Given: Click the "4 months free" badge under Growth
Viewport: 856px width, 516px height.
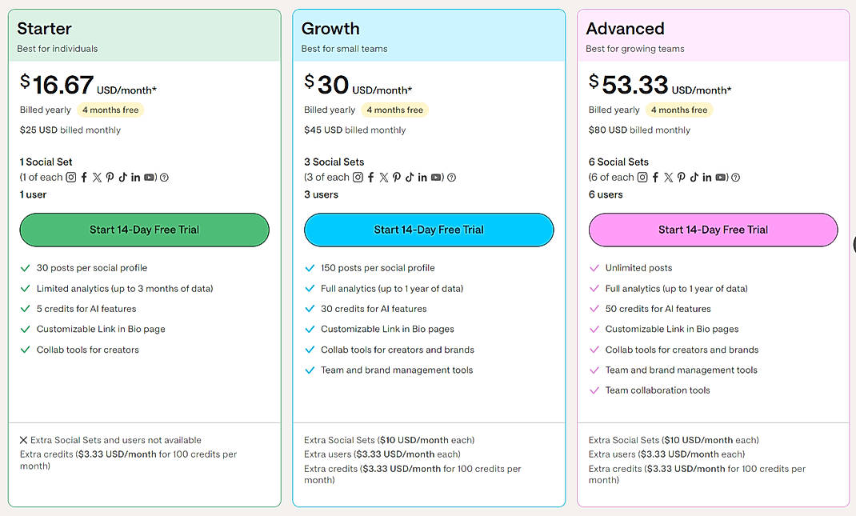Looking at the screenshot, I should pos(394,110).
